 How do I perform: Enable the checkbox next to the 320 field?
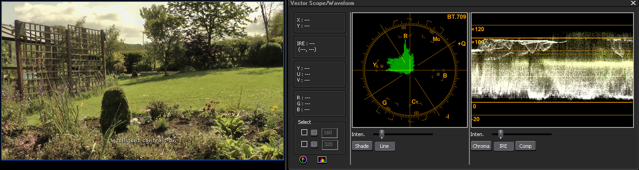click(x=304, y=144)
